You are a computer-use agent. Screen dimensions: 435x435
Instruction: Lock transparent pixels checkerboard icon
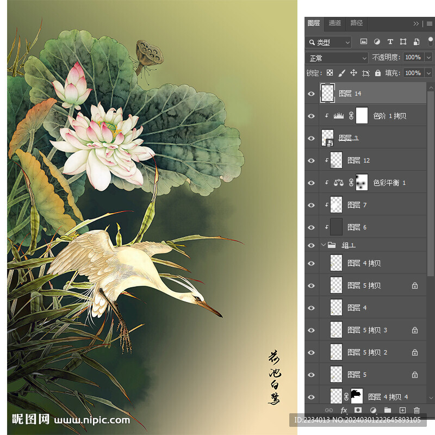[x=330, y=73]
